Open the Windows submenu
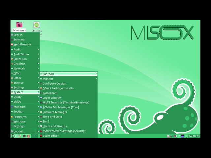211x158 pixels. pyautogui.click(x=25, y=121)
